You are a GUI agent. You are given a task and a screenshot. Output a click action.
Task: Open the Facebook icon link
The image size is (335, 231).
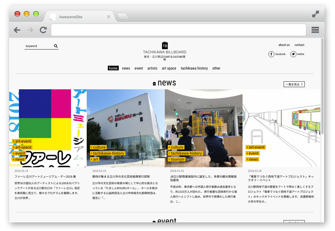pos(271,54)
